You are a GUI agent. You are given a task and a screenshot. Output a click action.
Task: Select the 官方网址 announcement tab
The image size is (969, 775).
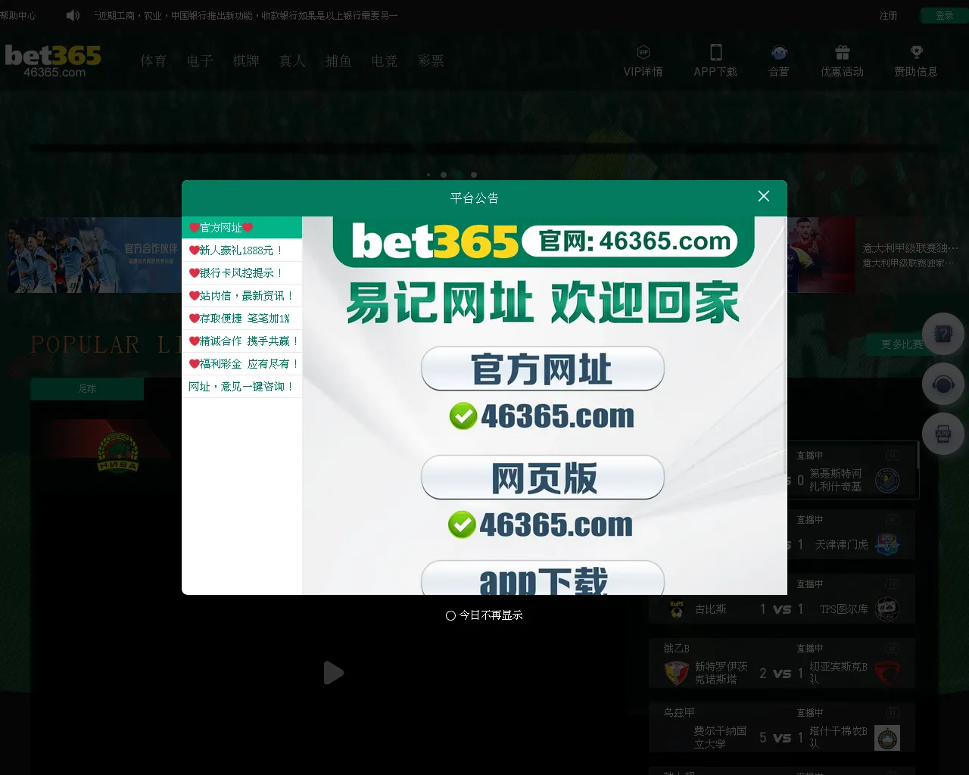coord(241,227)
